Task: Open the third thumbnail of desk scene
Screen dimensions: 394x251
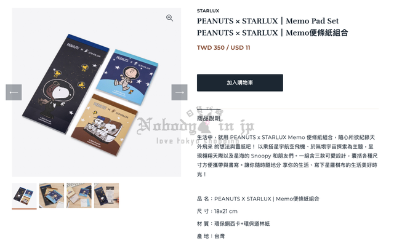Action: (79, 196)
